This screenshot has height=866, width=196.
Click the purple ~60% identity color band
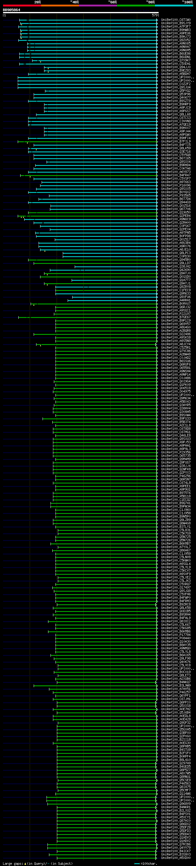(x=98, y=6)
